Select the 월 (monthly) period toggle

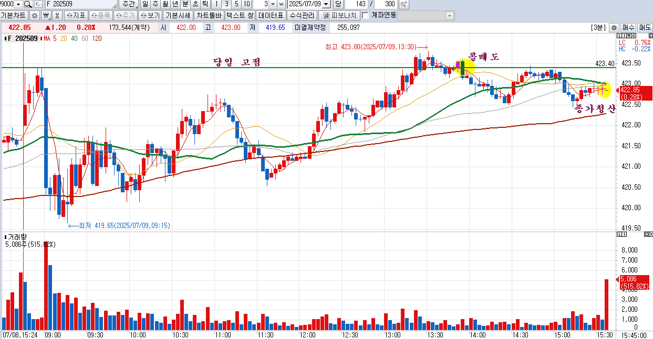click(165, 4)
